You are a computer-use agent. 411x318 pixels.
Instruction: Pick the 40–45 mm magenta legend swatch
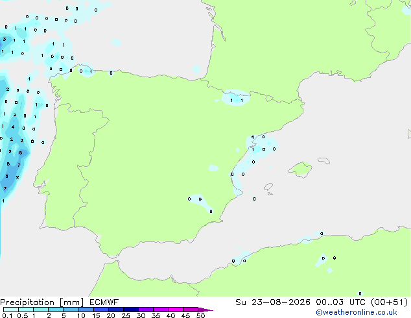(x=176, y=310)
